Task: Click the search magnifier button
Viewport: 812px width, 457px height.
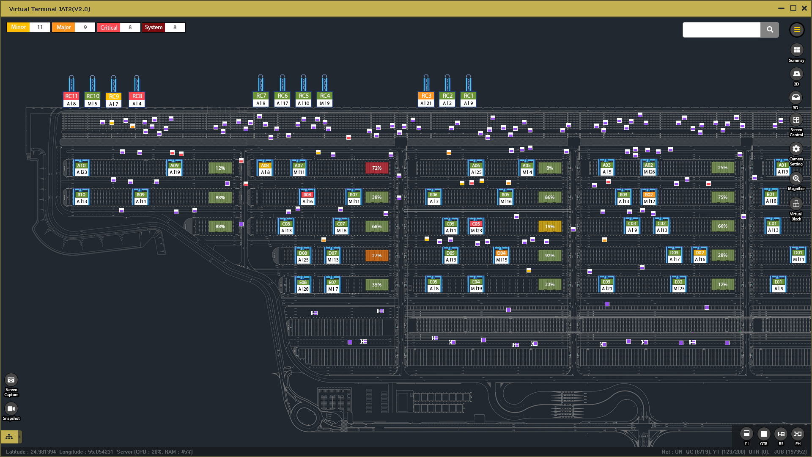Action: tap(770, 30)
